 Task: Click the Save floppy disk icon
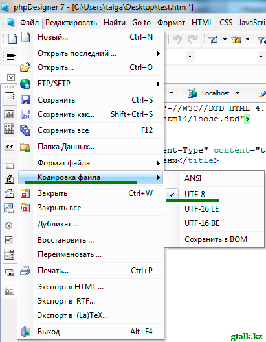pos(25,100)
